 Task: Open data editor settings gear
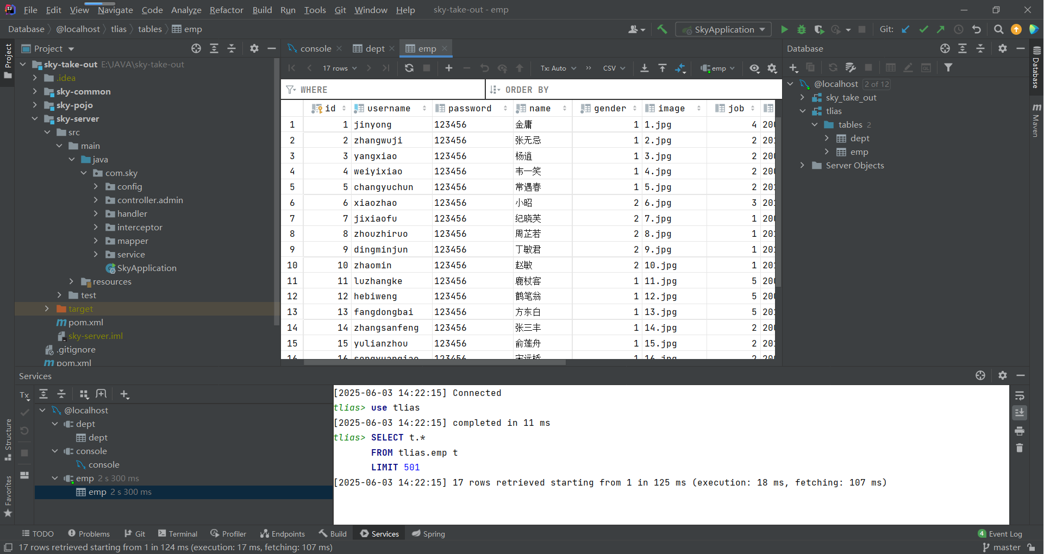[x=772, y=68]
